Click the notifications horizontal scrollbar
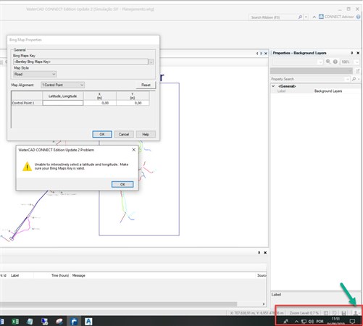This screenshot has width=363, height=326. tap(118, 304)
